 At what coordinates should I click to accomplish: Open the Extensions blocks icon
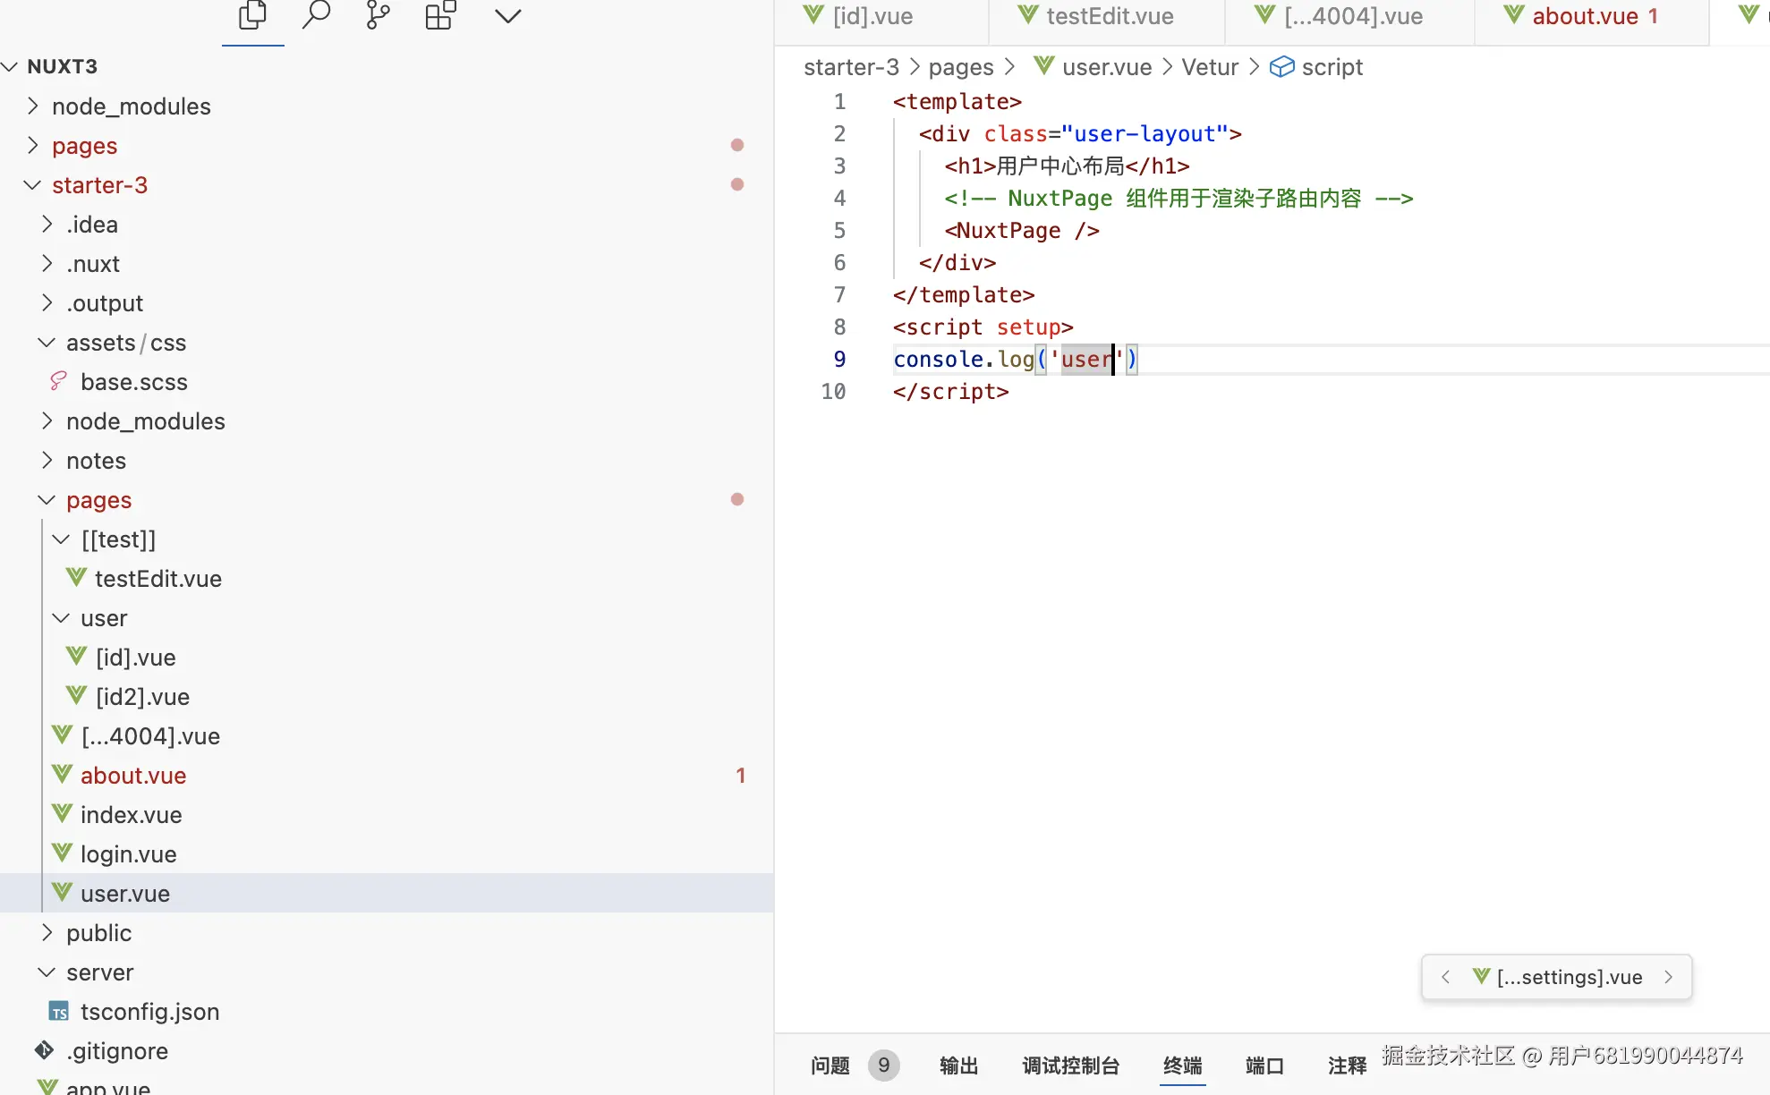click(440, 15)
